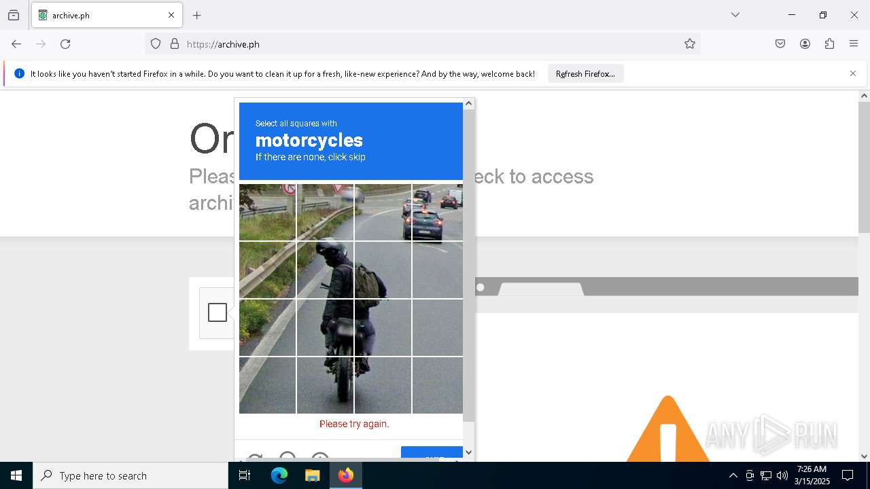Viewport: 870px width, 489px height.
Task: Open the Firefox account icon
Action: tap(805, 44)
